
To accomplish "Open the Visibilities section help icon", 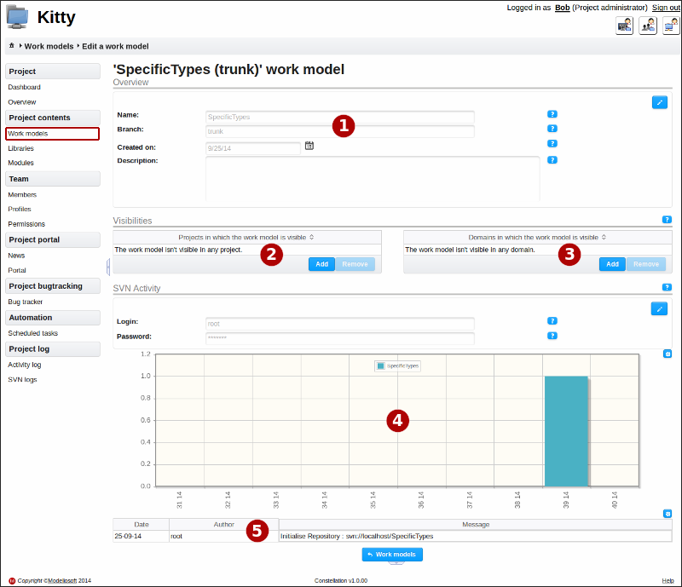I will [667, 220].
